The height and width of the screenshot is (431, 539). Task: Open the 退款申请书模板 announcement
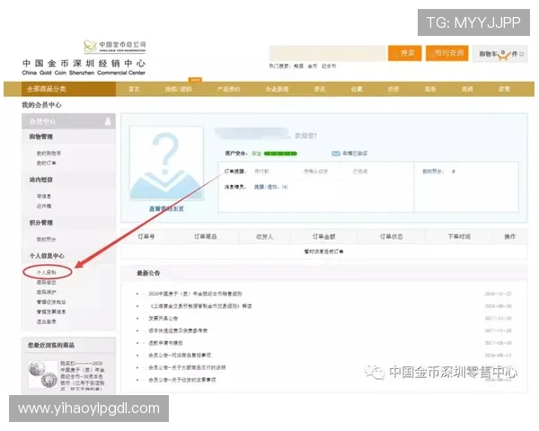point(165,343)
